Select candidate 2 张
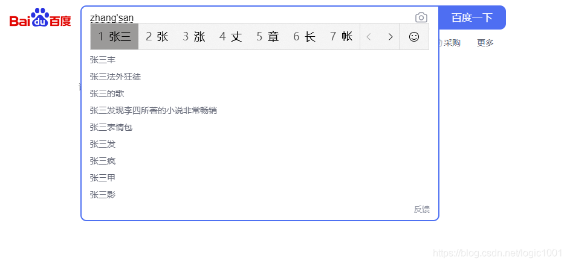The width and height of the screenshot is (567, 264). (157, 36)
